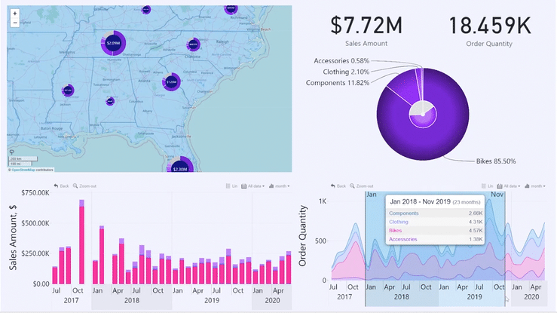Open month dropdown on the Order Quantity chart
Screen dimensions: 557x313
(x=534, y=186)
